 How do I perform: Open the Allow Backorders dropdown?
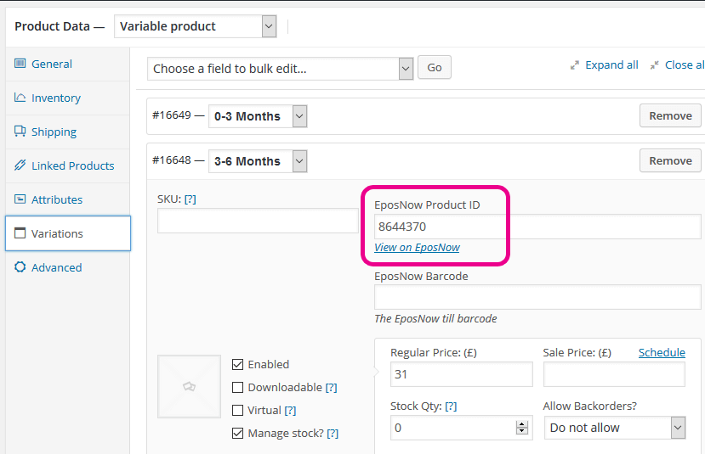click(x=615, y=428)
